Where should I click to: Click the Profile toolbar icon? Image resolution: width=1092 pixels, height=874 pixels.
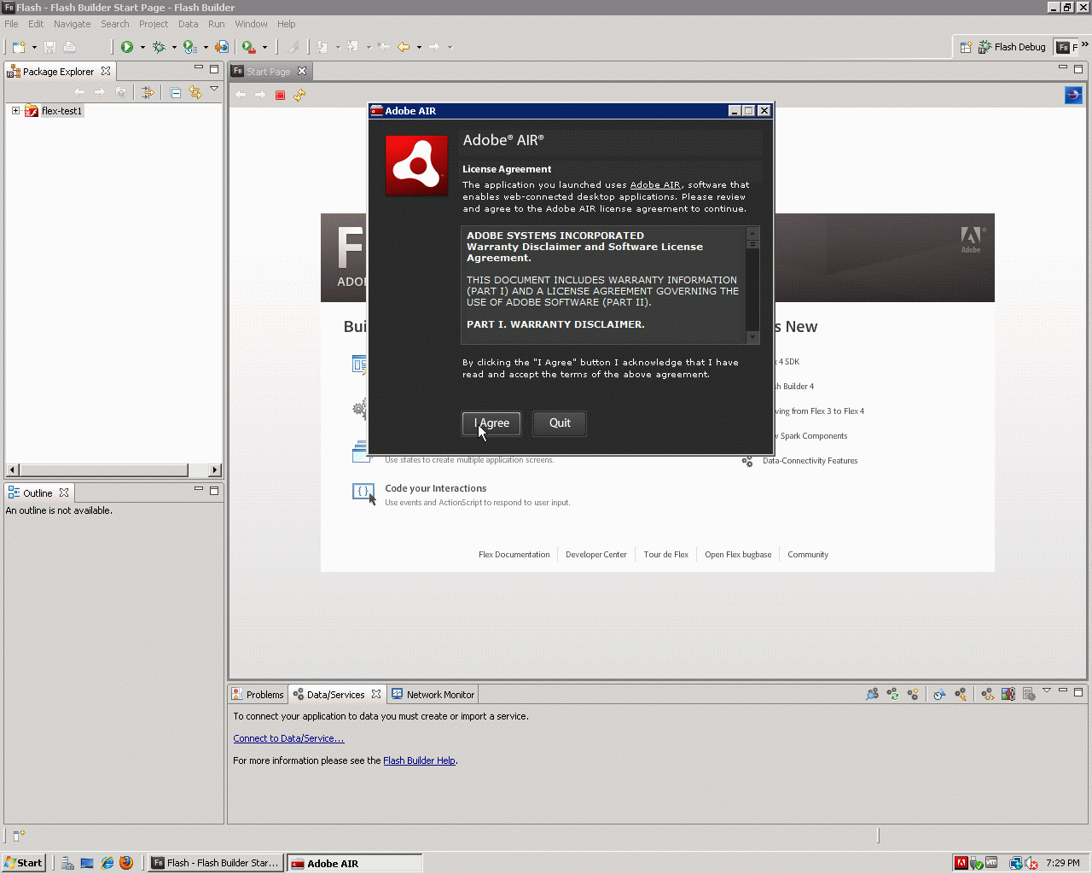[190, 47]
